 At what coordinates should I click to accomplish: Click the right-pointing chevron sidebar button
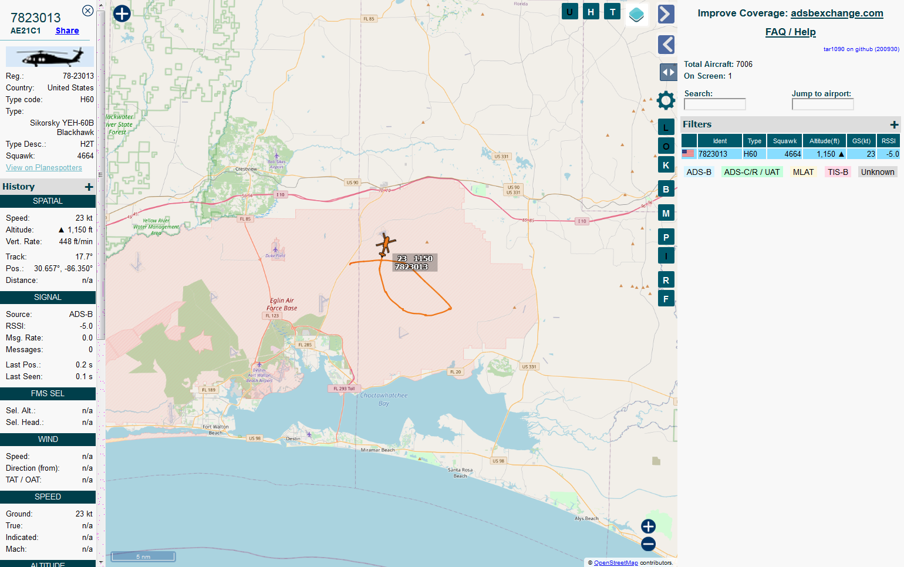[666, 14]
